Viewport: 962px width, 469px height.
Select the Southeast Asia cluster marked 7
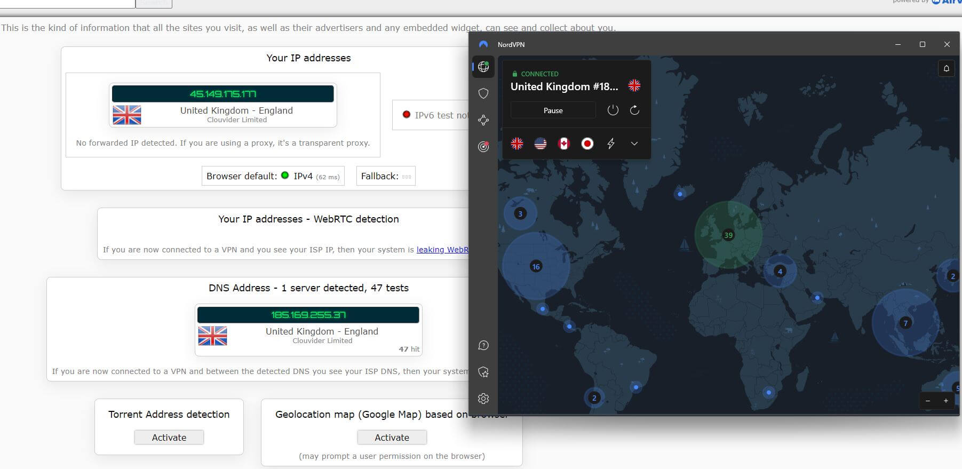tap(905, 323)
